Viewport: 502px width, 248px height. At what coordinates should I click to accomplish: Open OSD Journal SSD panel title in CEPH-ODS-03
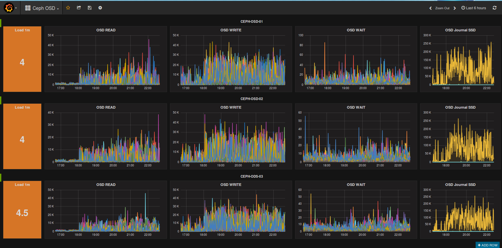click(x=460, y=185)
